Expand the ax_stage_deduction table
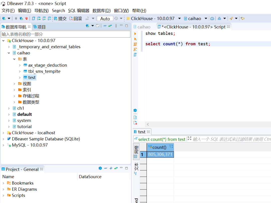Screen dimensions: 271x203 20,65
